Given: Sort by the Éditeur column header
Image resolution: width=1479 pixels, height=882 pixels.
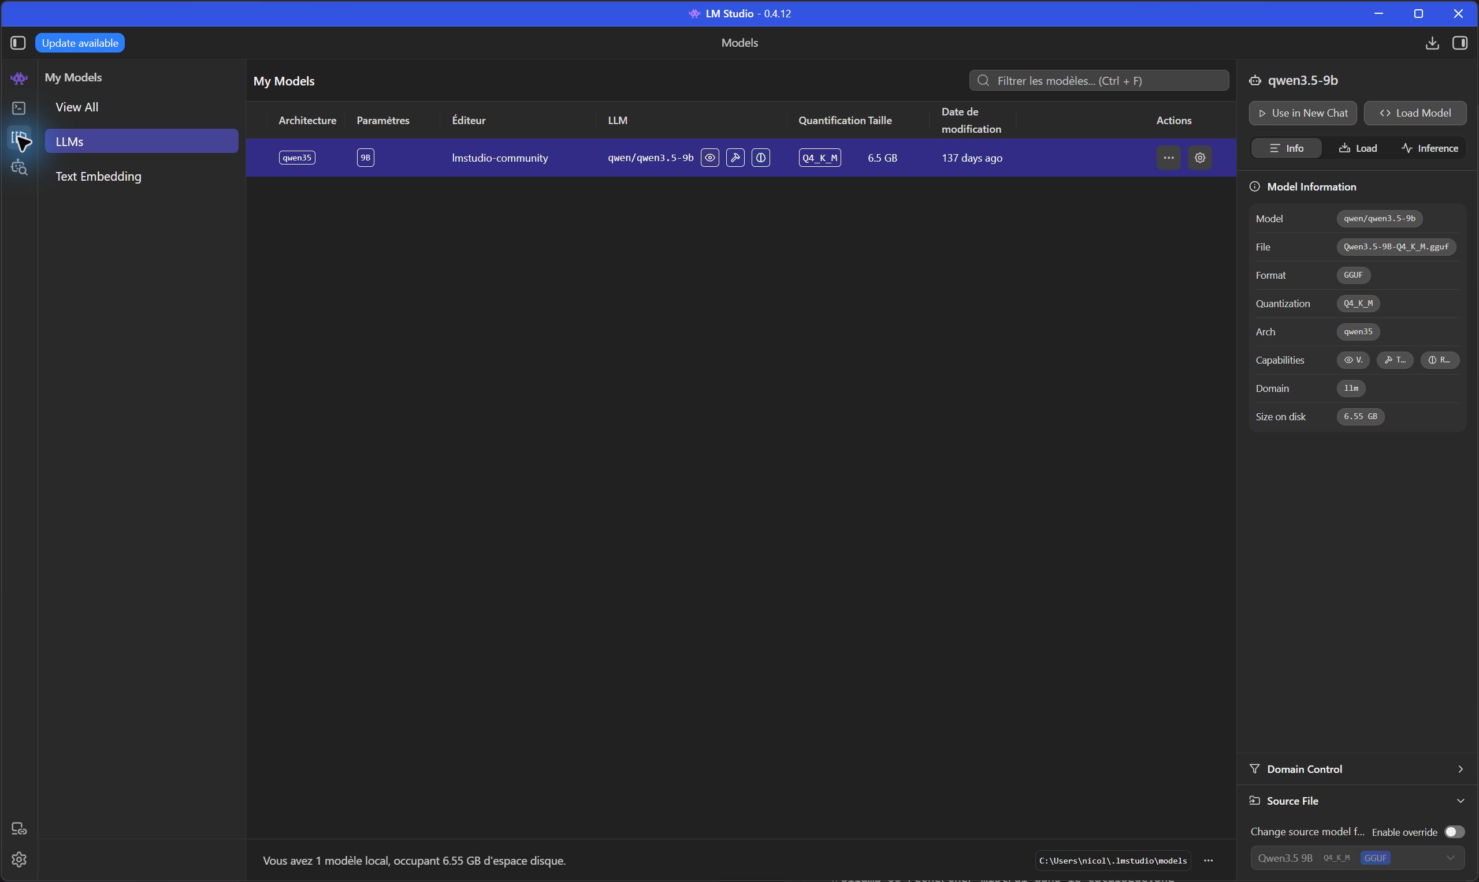Looking at the screenshot, I should pyautogui.click(x=469, y=120).
